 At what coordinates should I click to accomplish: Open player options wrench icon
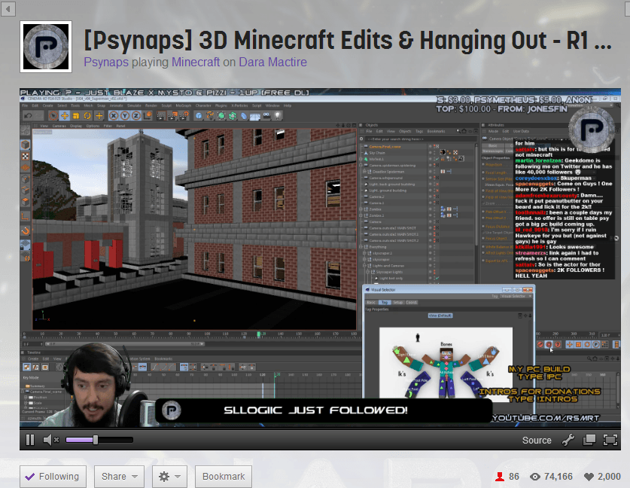coord(568,440)
